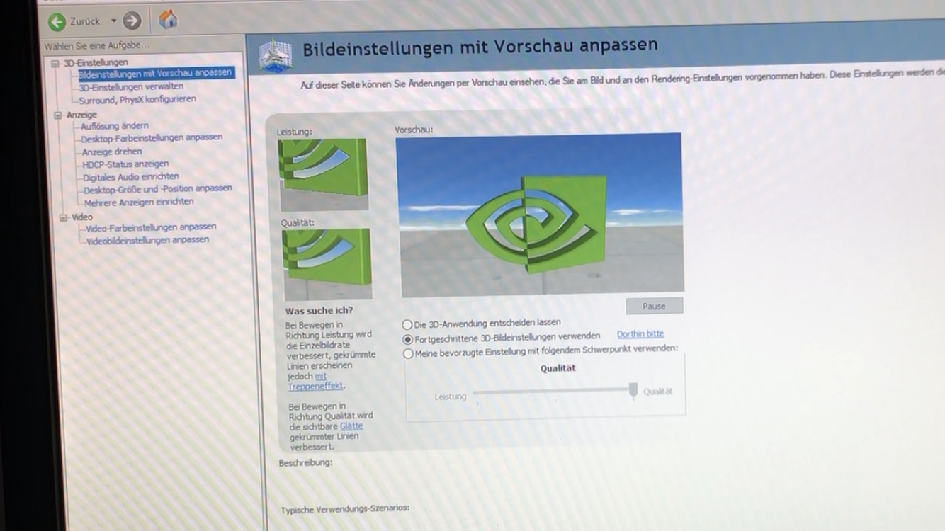
Task: Open 3D-Einstellungen verwalten
Action: [x=131, y=86]
